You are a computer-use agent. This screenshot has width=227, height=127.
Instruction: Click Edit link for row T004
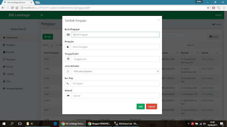(x=204, y=88)
